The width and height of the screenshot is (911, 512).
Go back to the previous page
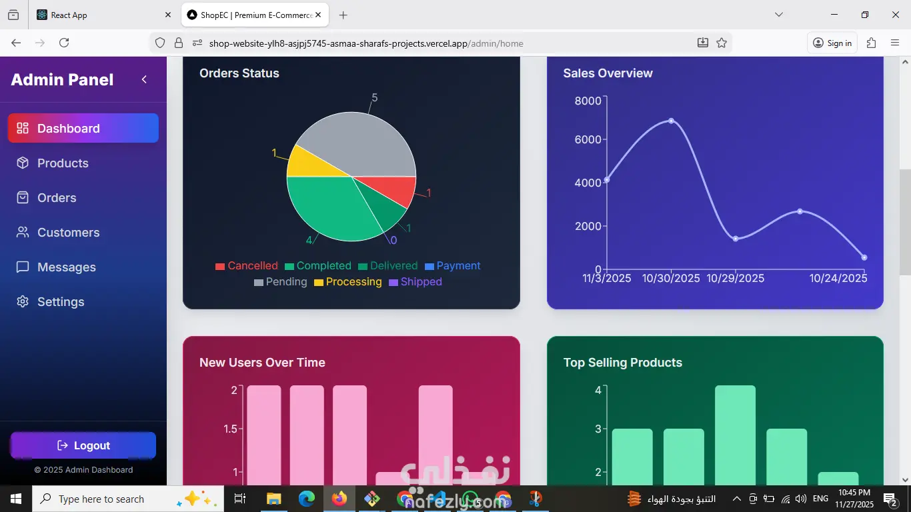[16, 43]
